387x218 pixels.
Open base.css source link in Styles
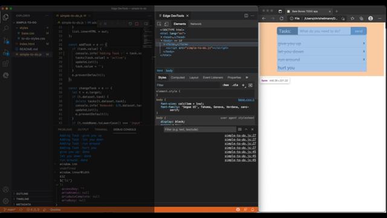click(246, 100)
